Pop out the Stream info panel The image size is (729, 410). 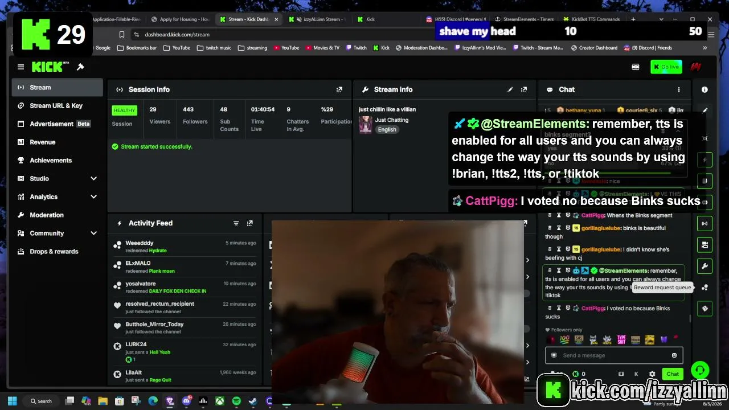click(524, 89)
